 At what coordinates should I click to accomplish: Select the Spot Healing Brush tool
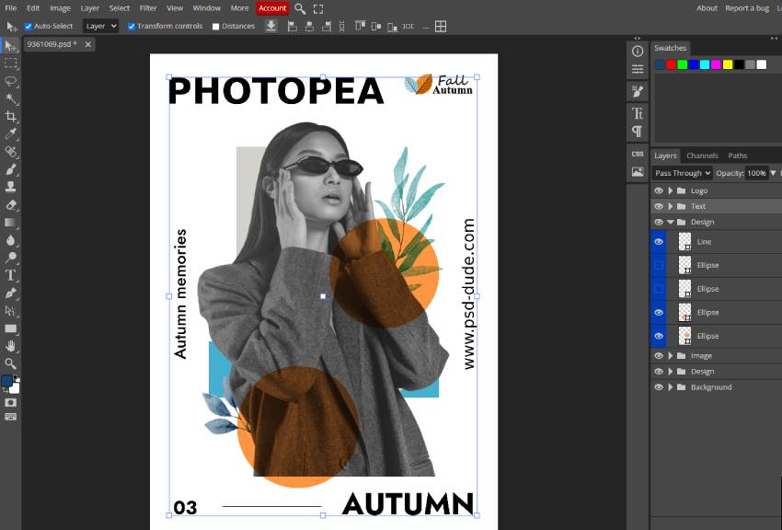10,152
